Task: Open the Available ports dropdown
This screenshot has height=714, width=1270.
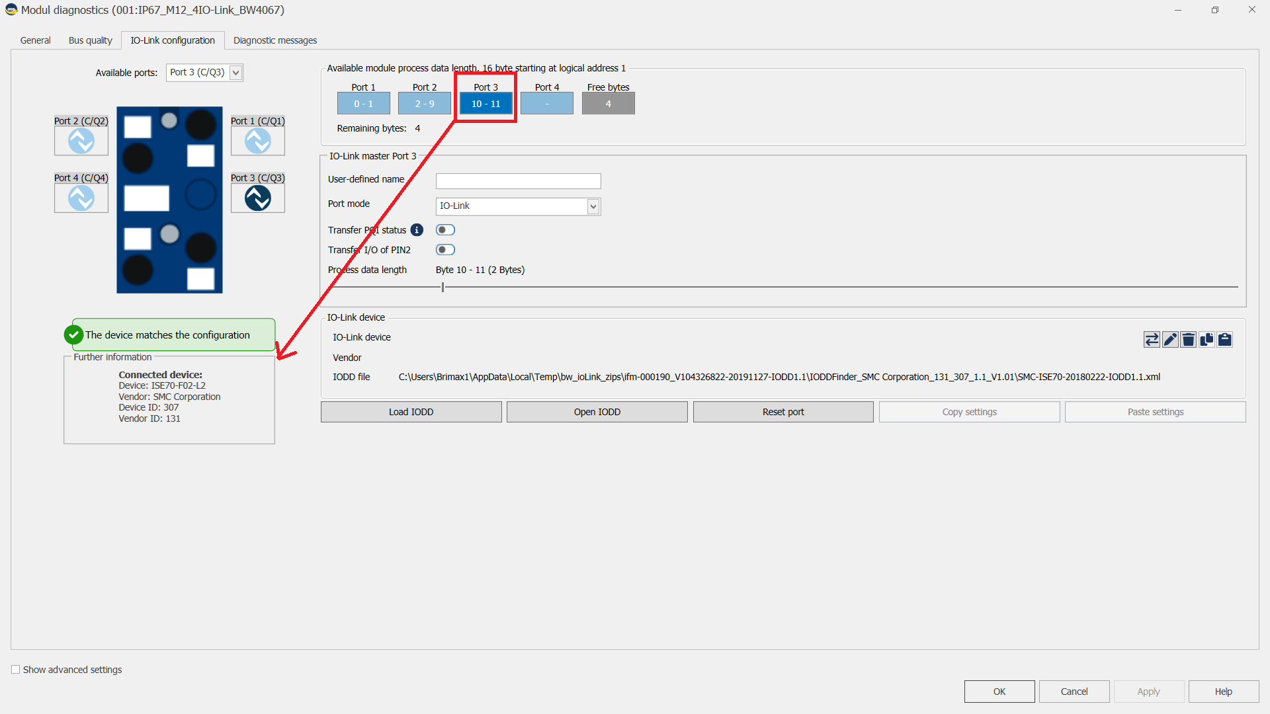Action: tap(235, 73)
